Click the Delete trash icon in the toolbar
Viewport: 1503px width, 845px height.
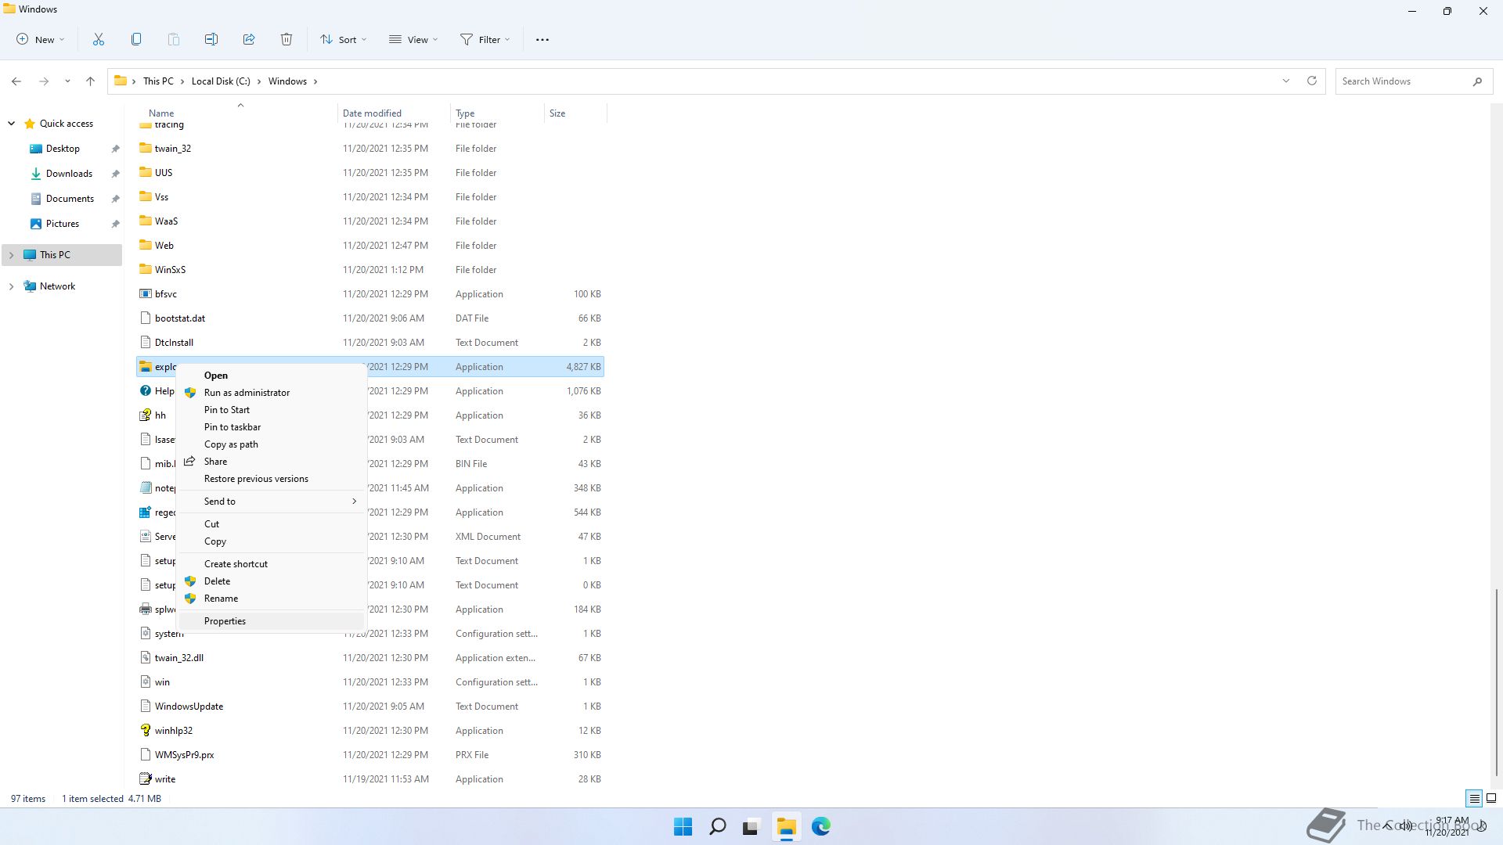[x=287, y=39]
